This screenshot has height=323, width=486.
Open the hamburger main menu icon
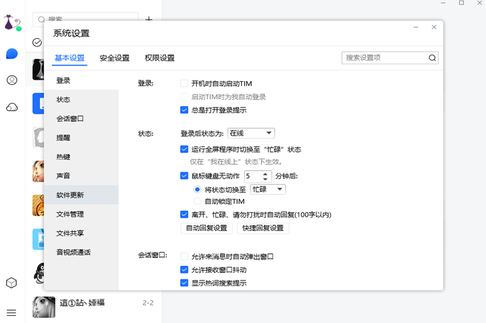12,313
